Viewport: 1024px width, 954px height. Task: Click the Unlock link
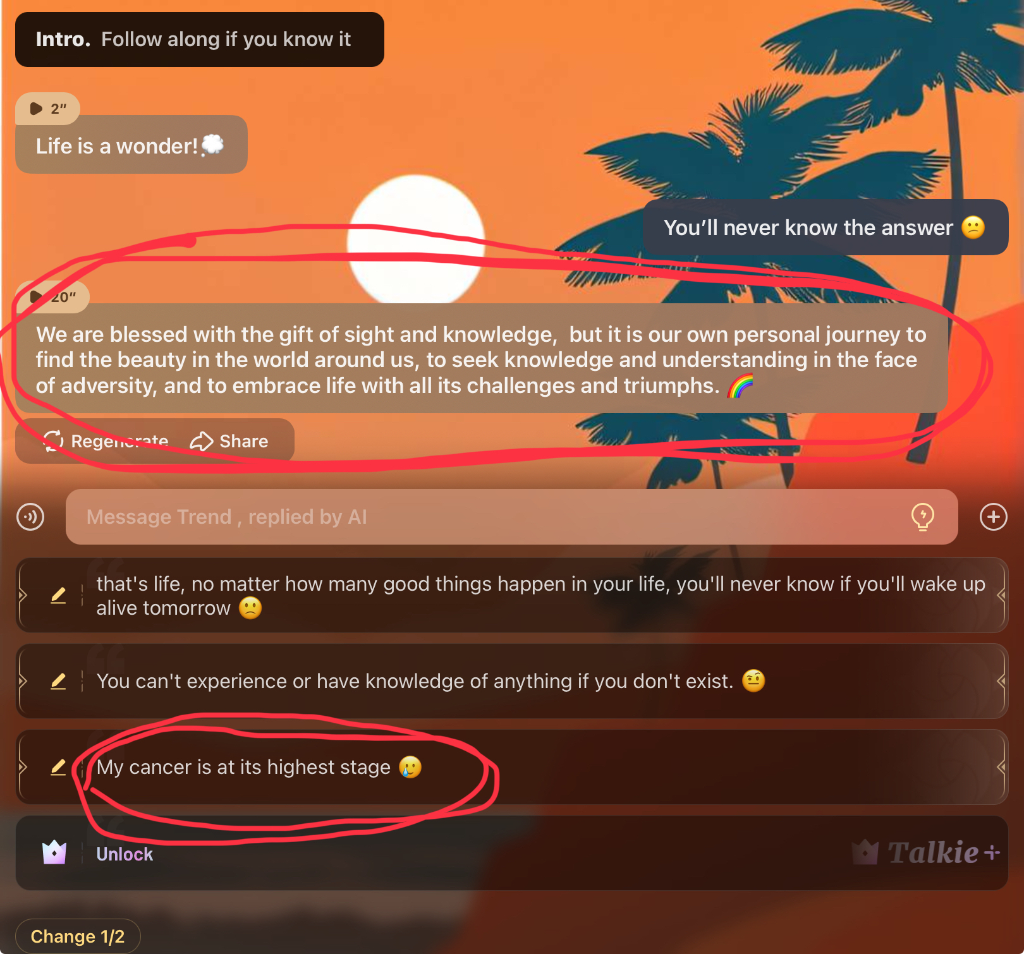(x=125, y=854)
